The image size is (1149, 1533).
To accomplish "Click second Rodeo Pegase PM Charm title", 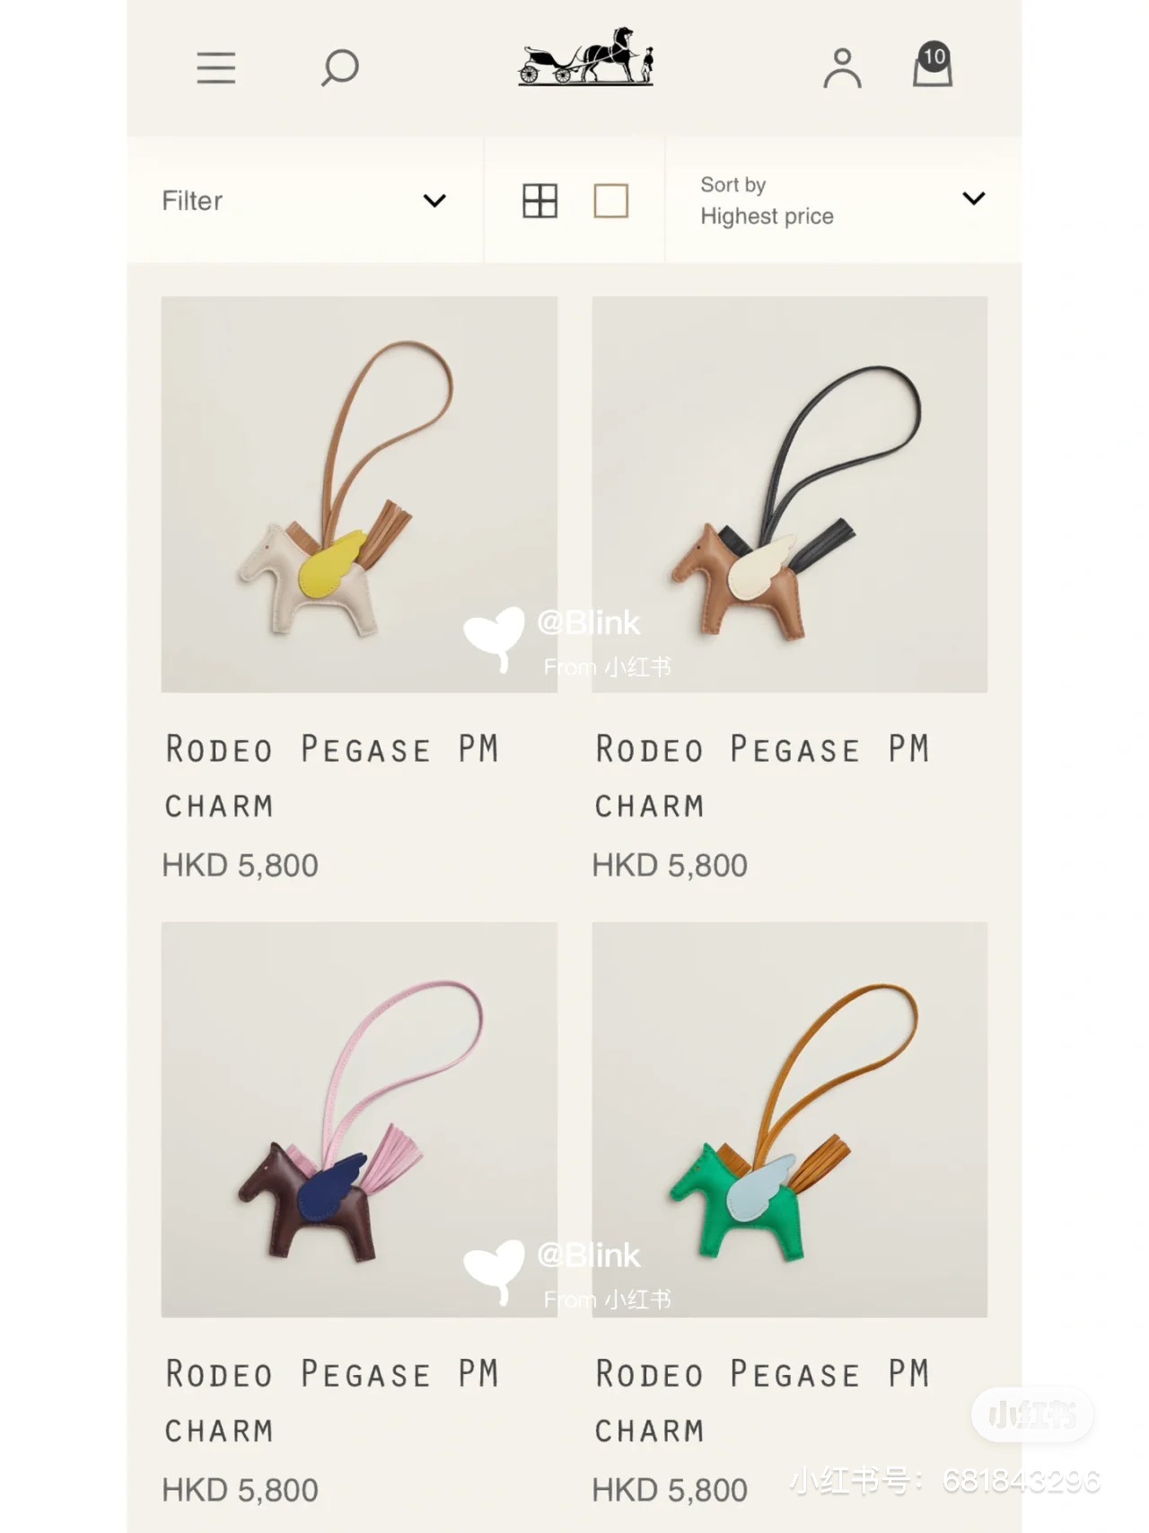I will coord(763,777).
